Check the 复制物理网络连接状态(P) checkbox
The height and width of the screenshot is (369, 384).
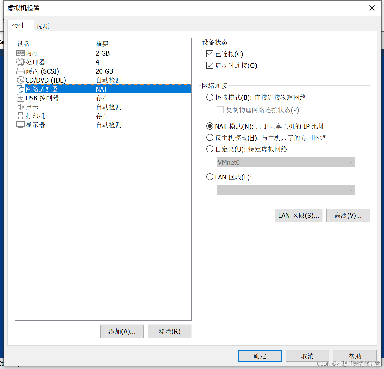[x=220, y=110]
